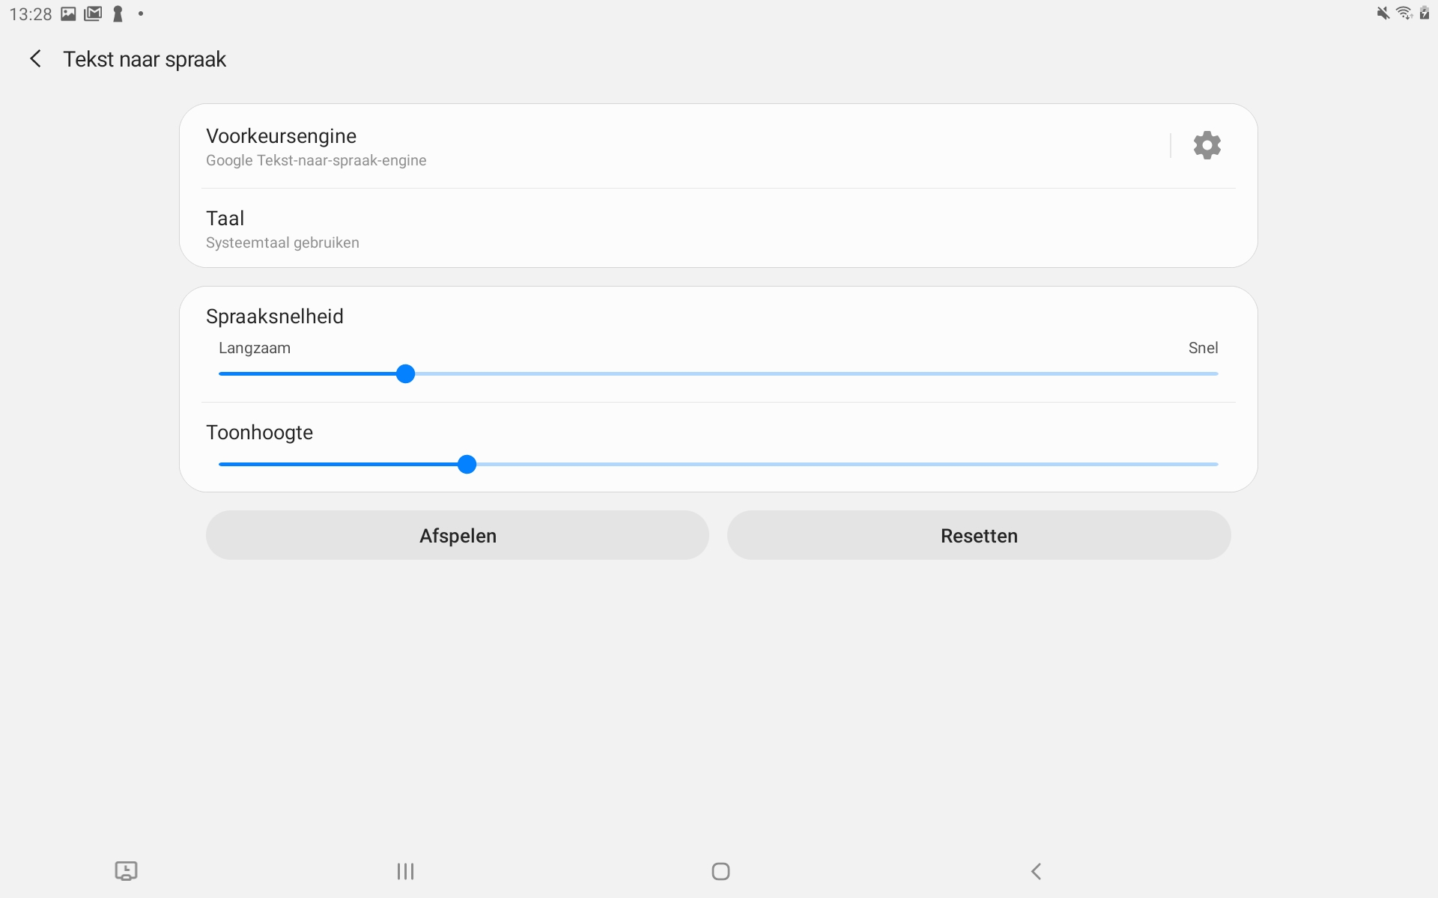Viewport: 1438px width, 898px height.
Task: Click the Toonhoogte slider handle
Action: coord(467,464)
